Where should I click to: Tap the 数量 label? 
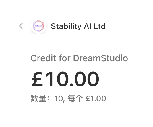point(38,98)
